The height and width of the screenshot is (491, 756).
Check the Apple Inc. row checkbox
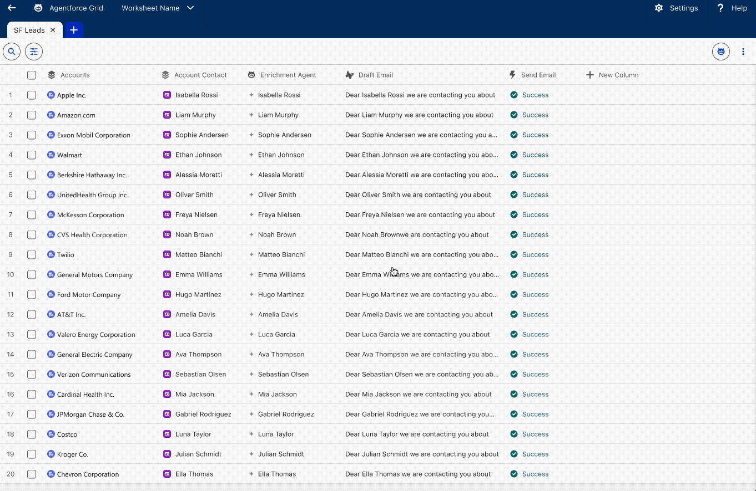pyautogui.click(x=32, y=95)
